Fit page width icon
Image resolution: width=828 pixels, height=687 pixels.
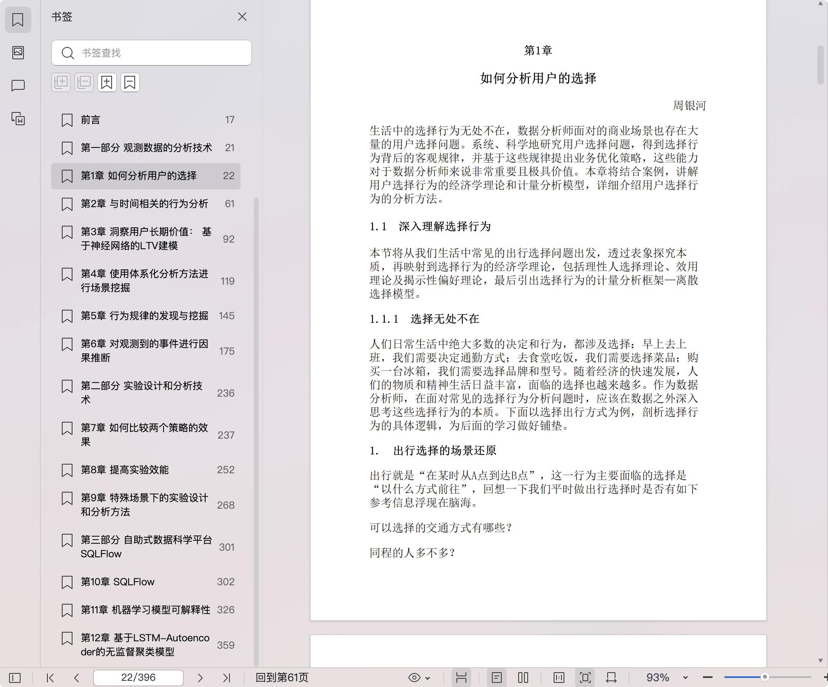(x=611, y=678)
